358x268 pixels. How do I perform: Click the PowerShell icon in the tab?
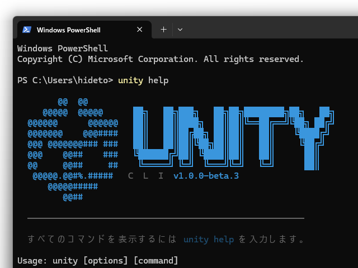tap(27, 30)
